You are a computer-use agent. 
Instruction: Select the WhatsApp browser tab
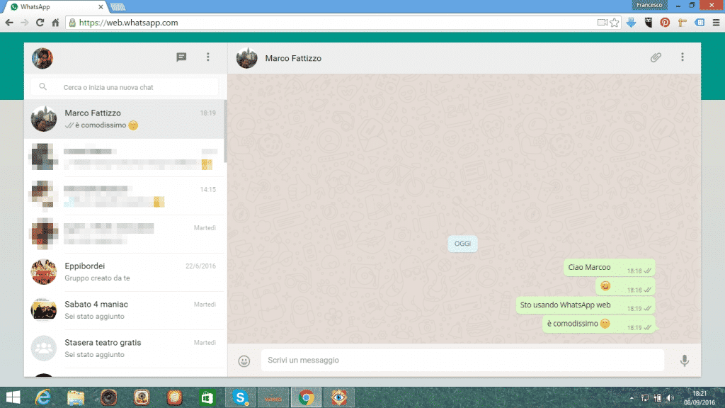click(44, 6)
